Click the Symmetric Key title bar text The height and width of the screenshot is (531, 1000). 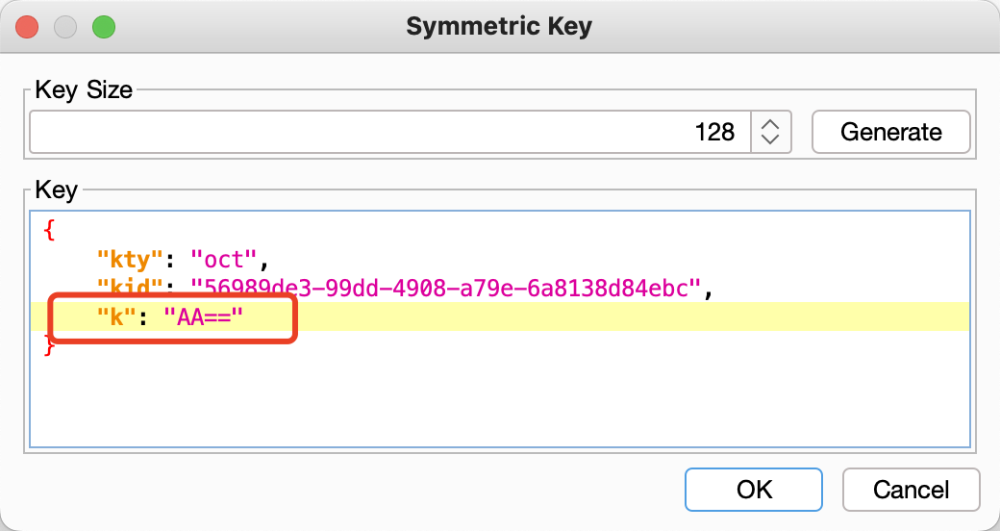coord(499,26)
